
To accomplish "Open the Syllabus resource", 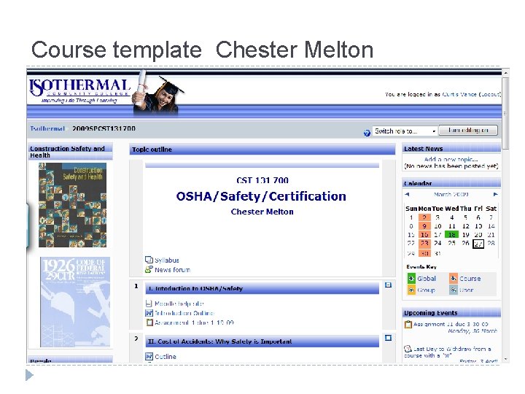I will [x=167, y=260].
